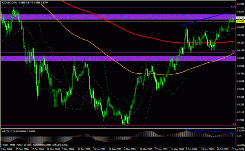Image resolution: width=245 pixels, height=151 pixels.
Task: Click the 10 Nov 2008 date label
Action: click(53, 149)
